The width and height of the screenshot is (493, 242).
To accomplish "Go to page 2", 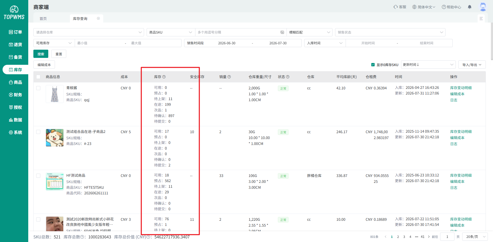I will [x=398, y=237].
